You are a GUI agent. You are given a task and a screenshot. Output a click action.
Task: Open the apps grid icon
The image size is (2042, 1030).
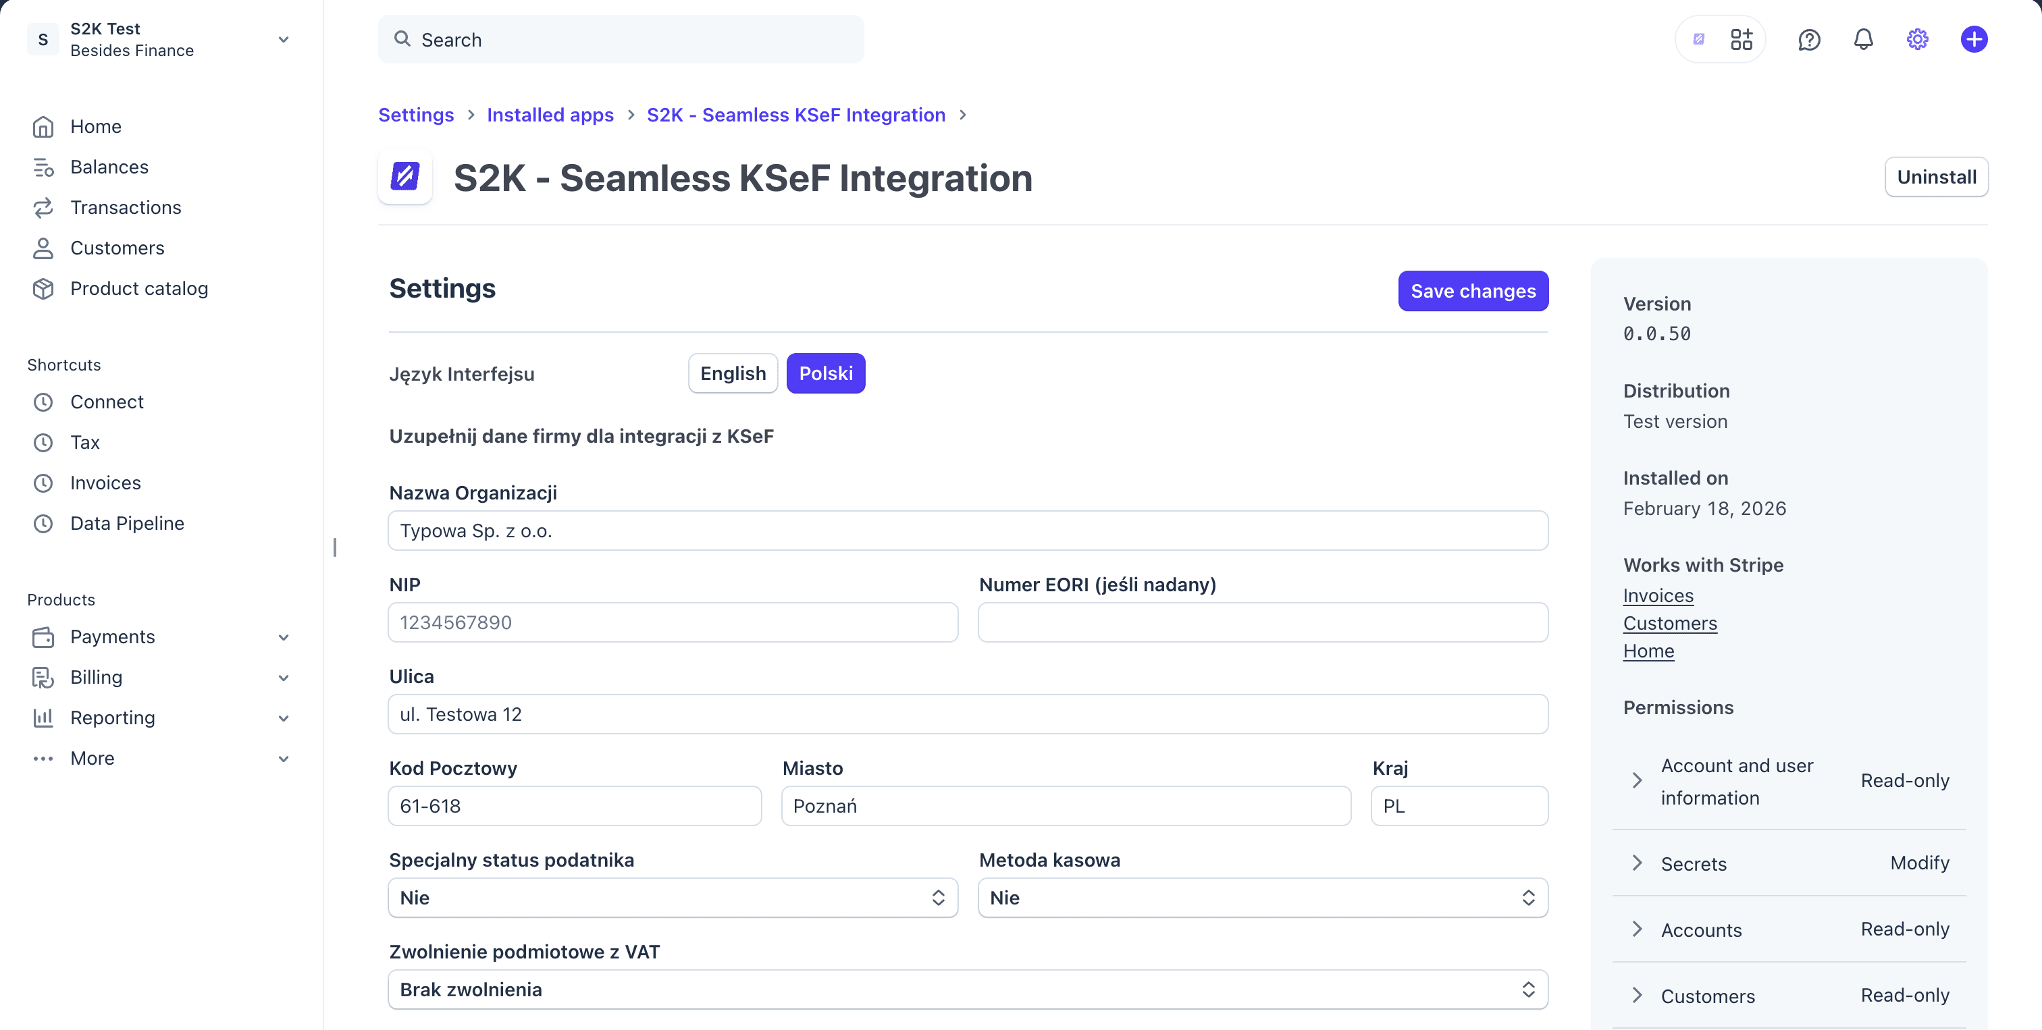1742,39
